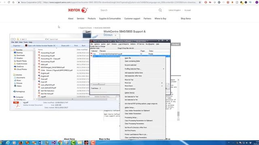Choose Copy Addon Parameters to Clipboard
The image size is (259, 145).
[137, 111]
